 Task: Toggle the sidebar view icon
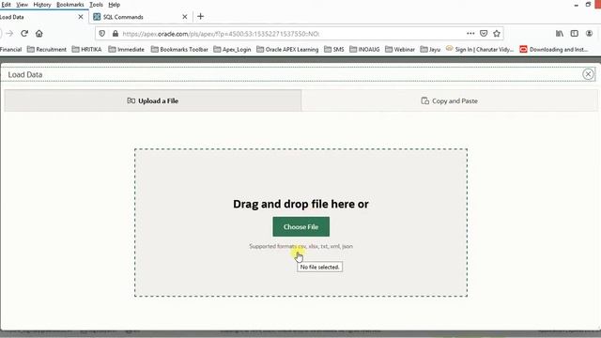pyautogui.click(x=574, y=34)
